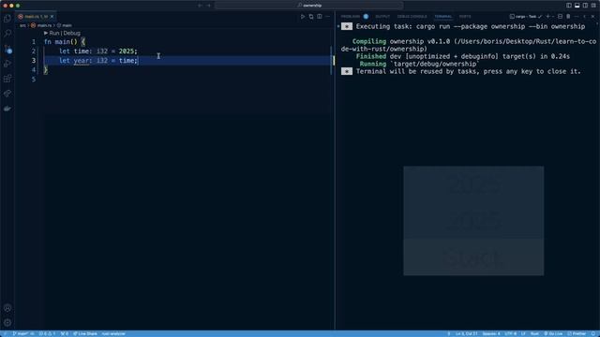600x337 pixels.
Task: Close the main.rs editor tab
Action: (x=52, y=17)
